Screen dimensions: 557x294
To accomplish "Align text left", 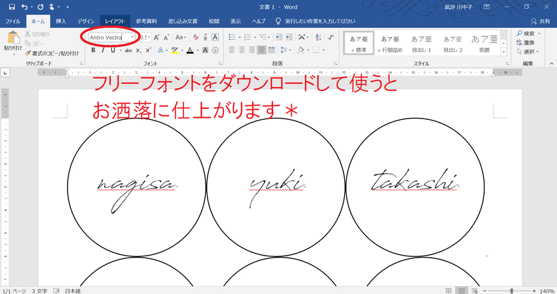I will [x=232, y=50].
